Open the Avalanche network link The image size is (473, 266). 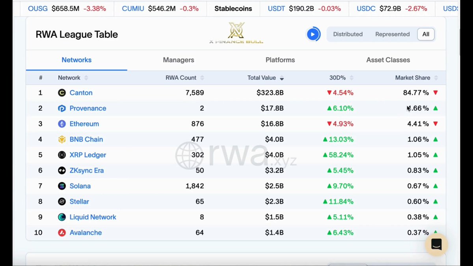(x=86, y=233)
